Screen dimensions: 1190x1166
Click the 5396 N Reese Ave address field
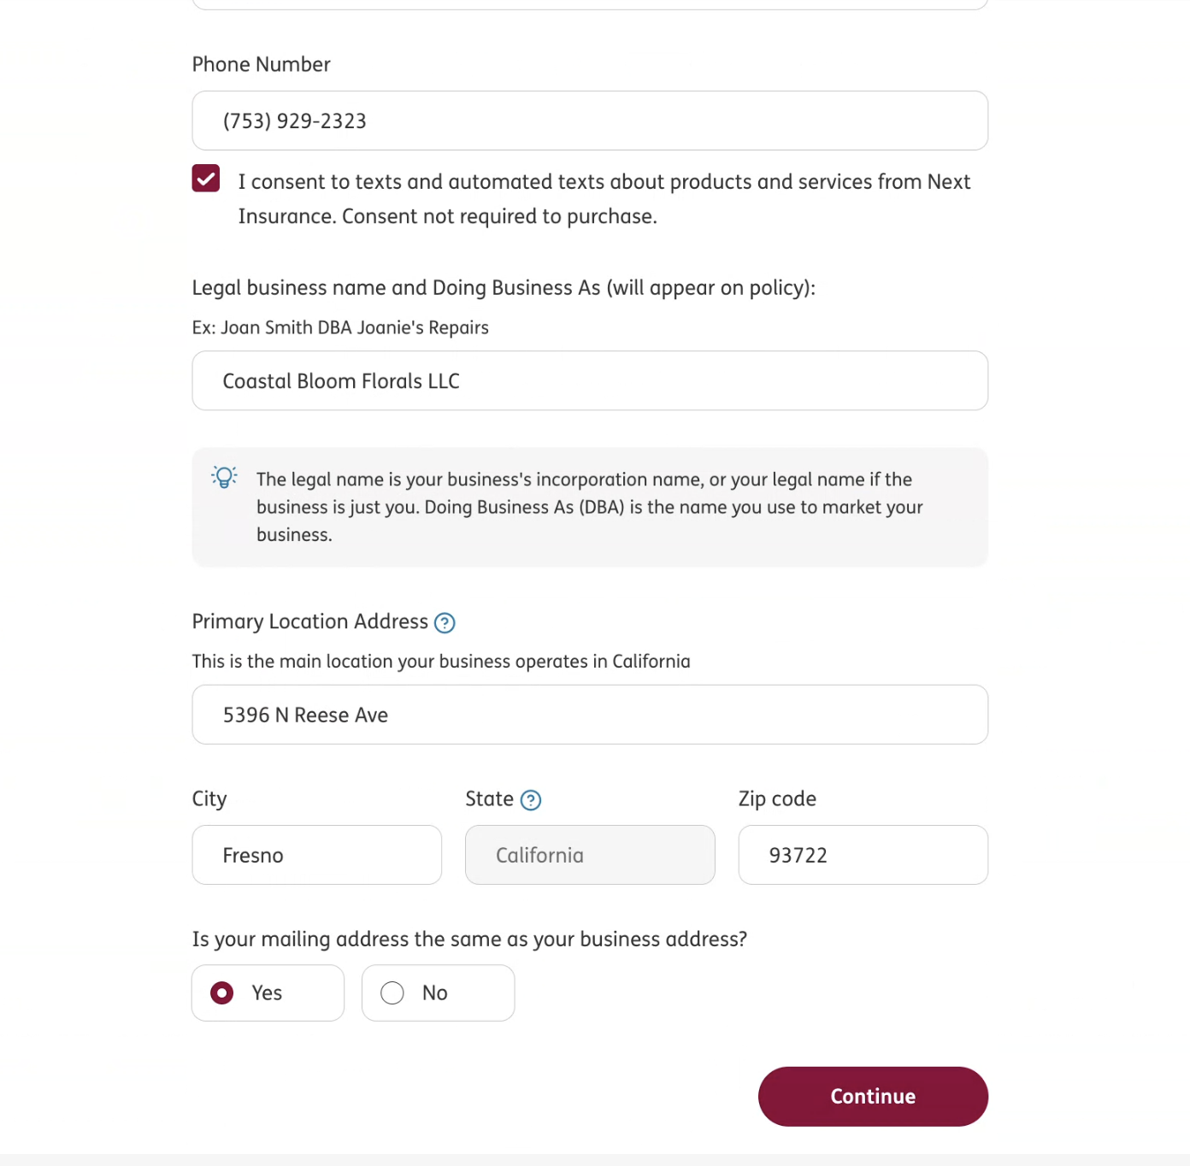coord(590,715)
